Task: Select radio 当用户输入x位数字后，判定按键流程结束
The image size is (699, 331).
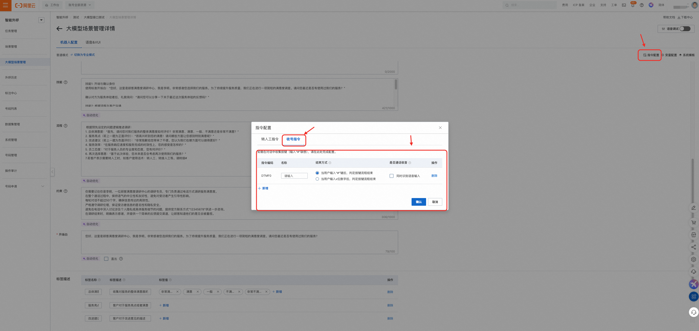Action: tap(317, 179)
